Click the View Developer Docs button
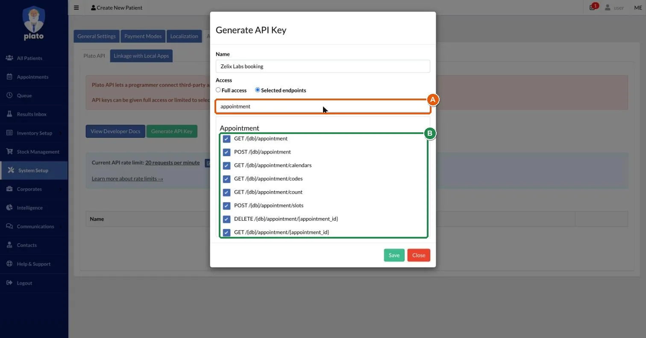Screen dimensions: 646x338 coord(115,131)
